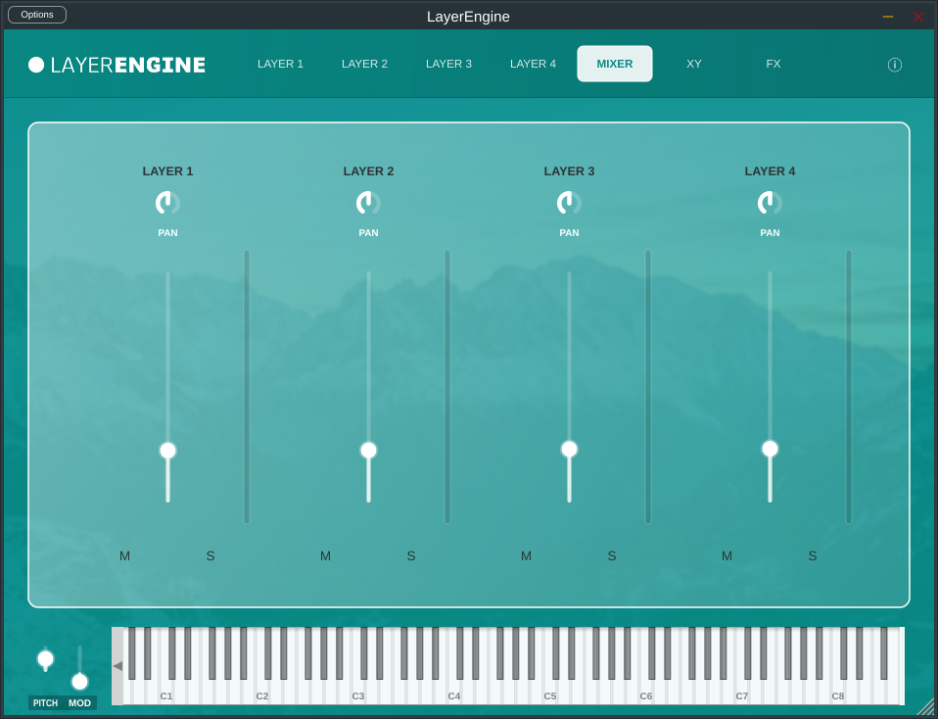The height and width of the screenshot is (719, 938).
Task: Click the Layer 1 volume fader handle
Action: point(167,451)
